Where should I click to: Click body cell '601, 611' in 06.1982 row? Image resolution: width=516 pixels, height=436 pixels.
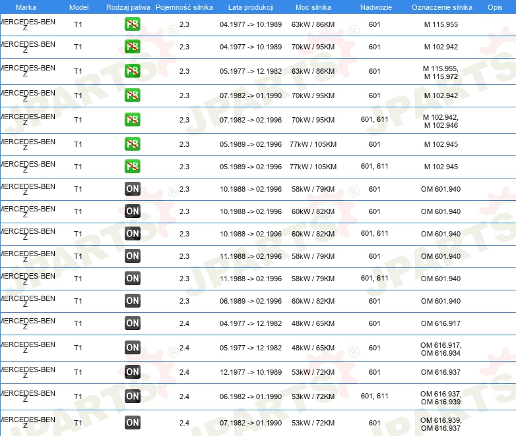click(x=374, y=396)
